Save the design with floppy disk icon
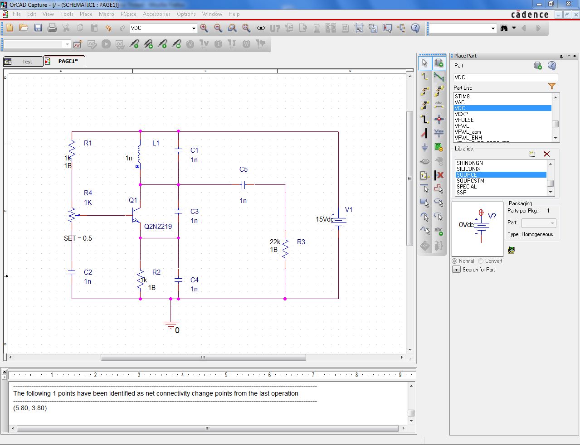580x445 pixels. (x=38, y=28)
